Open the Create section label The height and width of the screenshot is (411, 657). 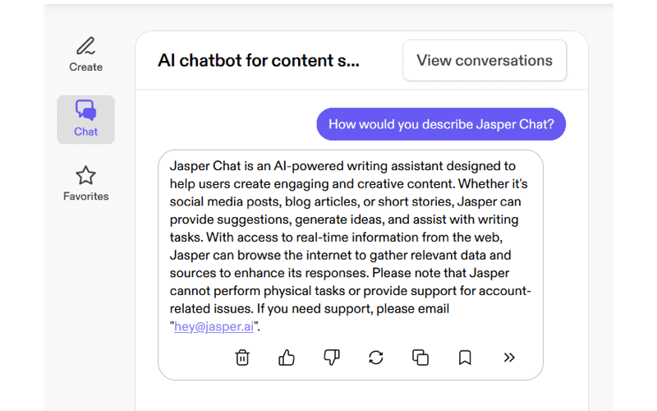pyautogui.click(x=85, y=67)
